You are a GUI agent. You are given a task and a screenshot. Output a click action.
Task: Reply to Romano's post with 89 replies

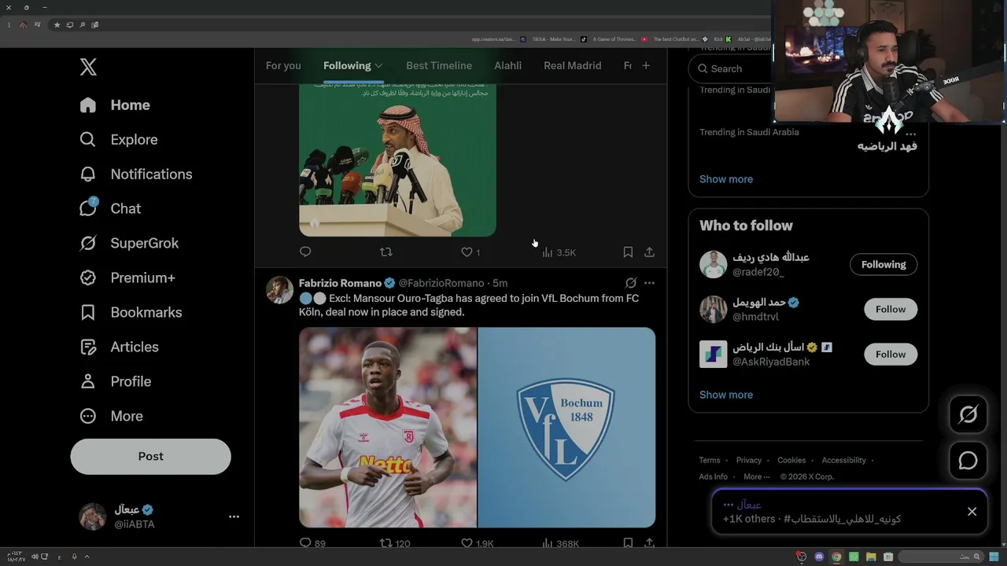click(x=312, y=543)
